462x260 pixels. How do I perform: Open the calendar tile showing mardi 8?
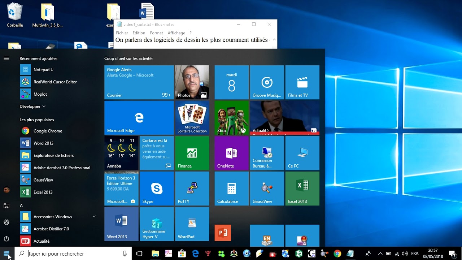(232, 82)
